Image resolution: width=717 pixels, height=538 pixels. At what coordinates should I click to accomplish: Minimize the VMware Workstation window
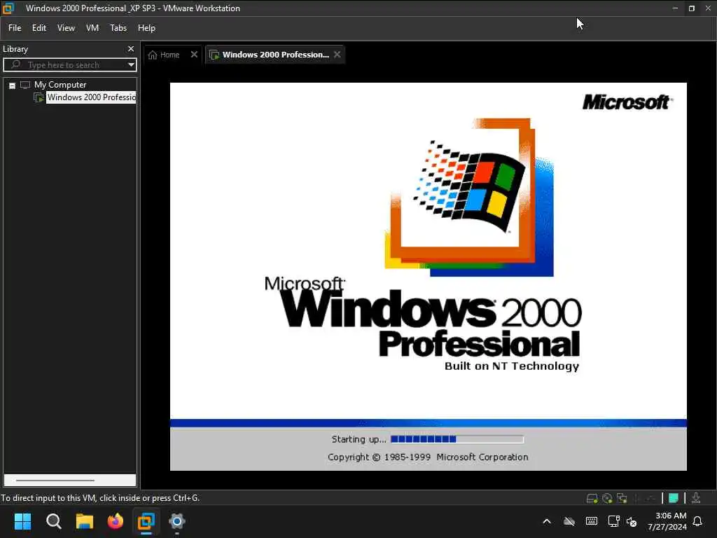coord(675,8)
